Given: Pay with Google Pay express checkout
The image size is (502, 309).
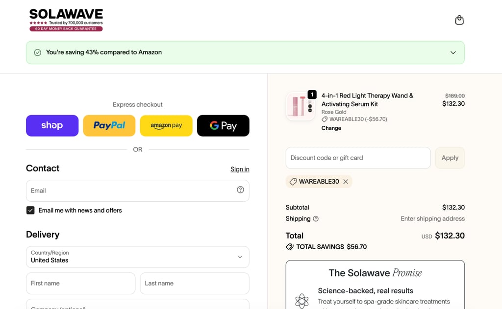Looking at the screenshot, I should (223, 126).
